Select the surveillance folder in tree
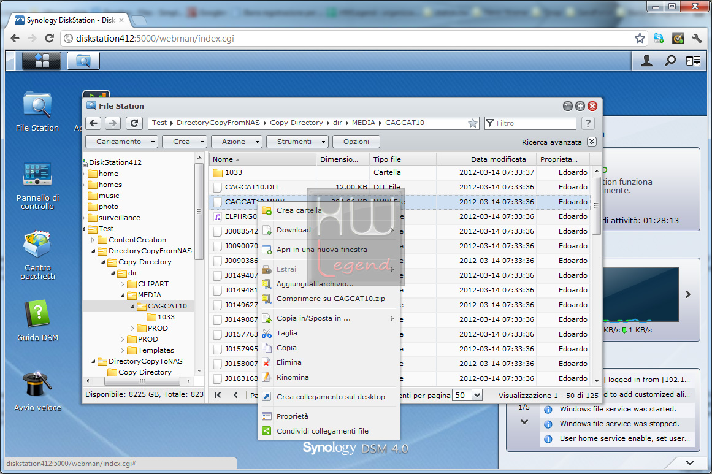The width and height of the screenshot is (712, 474). click(120, 218)
